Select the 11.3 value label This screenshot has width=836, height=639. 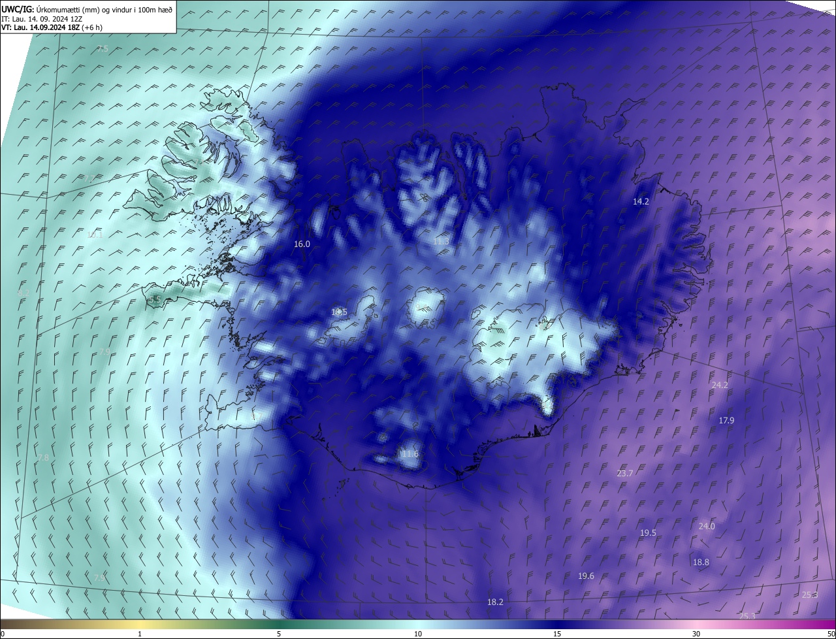coord(441,241)
